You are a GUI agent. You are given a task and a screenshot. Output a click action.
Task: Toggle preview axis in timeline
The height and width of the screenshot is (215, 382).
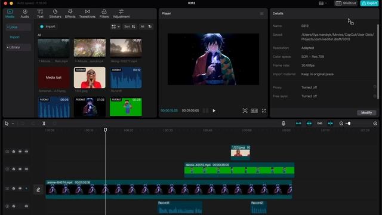point(330,124)
